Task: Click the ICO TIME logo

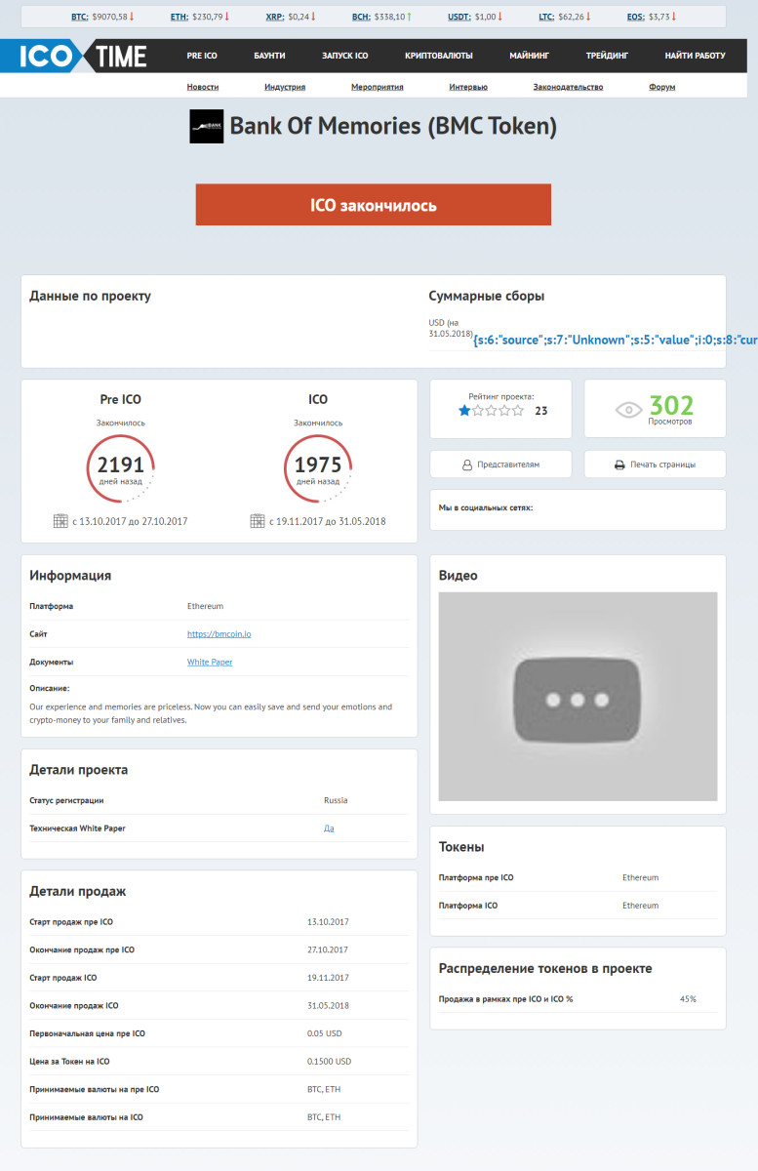Action: pos(75,56)
